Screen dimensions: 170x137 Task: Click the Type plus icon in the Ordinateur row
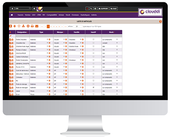point(49,77)
